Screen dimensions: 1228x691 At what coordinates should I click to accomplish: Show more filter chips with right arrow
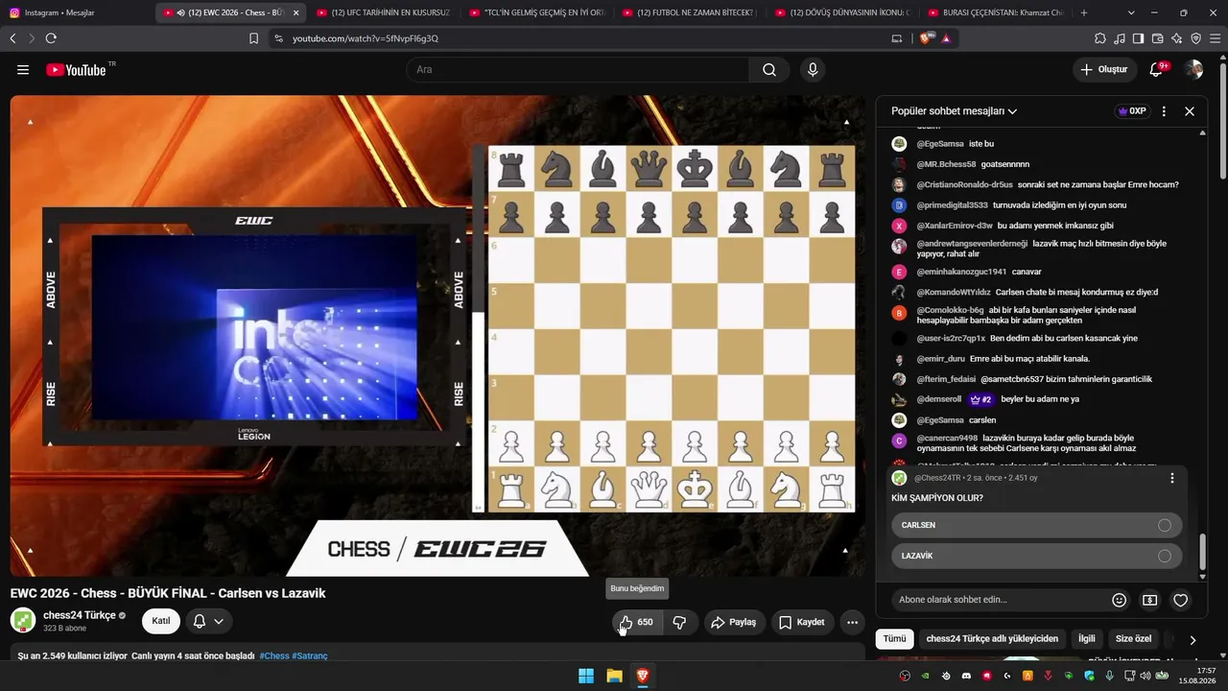[x=1193, y=639]
